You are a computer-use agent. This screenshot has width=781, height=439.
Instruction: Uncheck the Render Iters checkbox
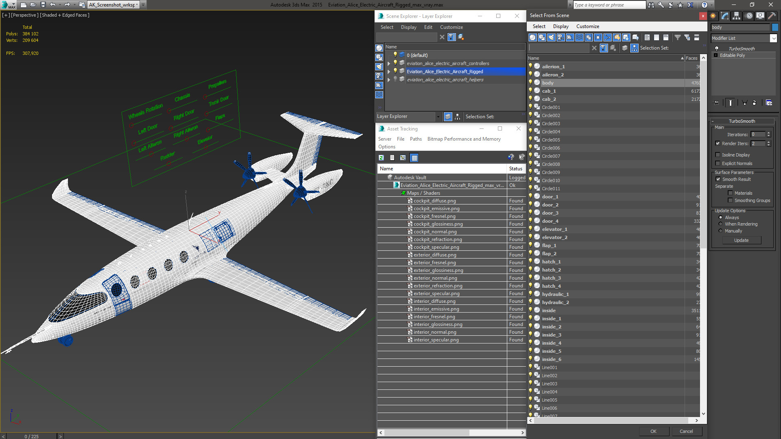click(x=718, y=143)
